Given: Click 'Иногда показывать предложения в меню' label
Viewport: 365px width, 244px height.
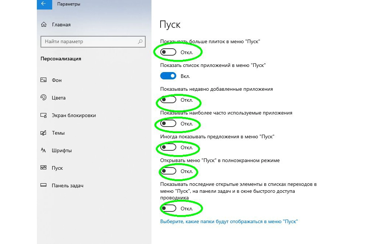Looking at the screenshot, I should 217,136.
